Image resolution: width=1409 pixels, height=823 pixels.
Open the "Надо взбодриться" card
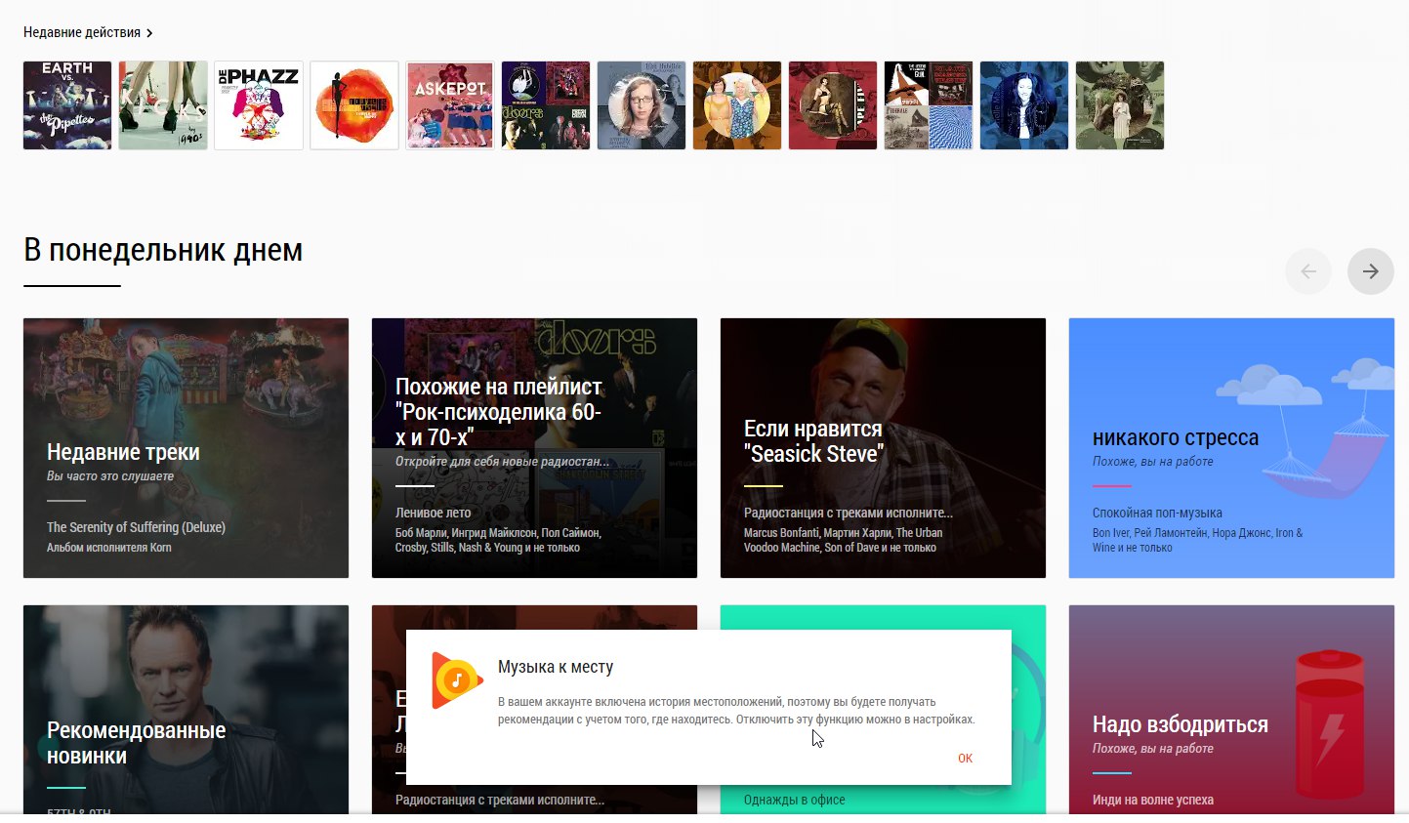(1231, 710)
